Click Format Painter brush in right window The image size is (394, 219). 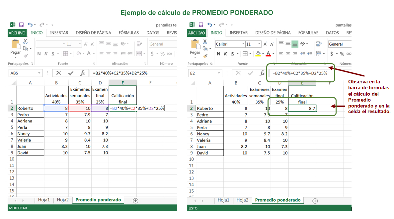pos(205,56)
